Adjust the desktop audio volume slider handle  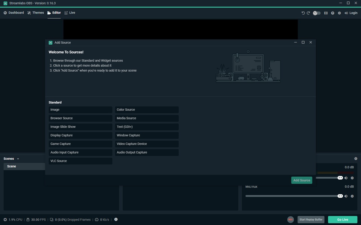[x=340, y=178]
